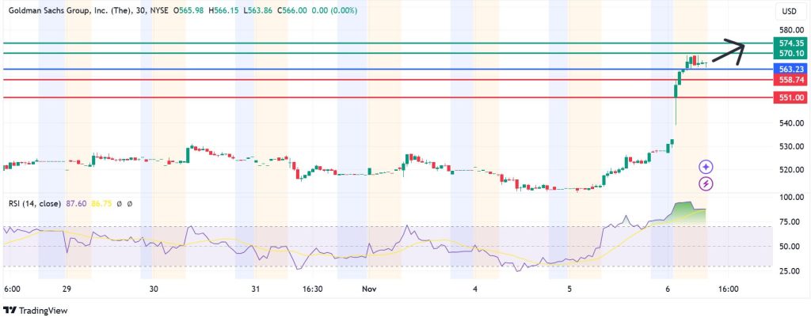The height and width of the screenshot is (321, 811).
Task: Click the 16:30 label on time axis
Action: click(312, 289)
